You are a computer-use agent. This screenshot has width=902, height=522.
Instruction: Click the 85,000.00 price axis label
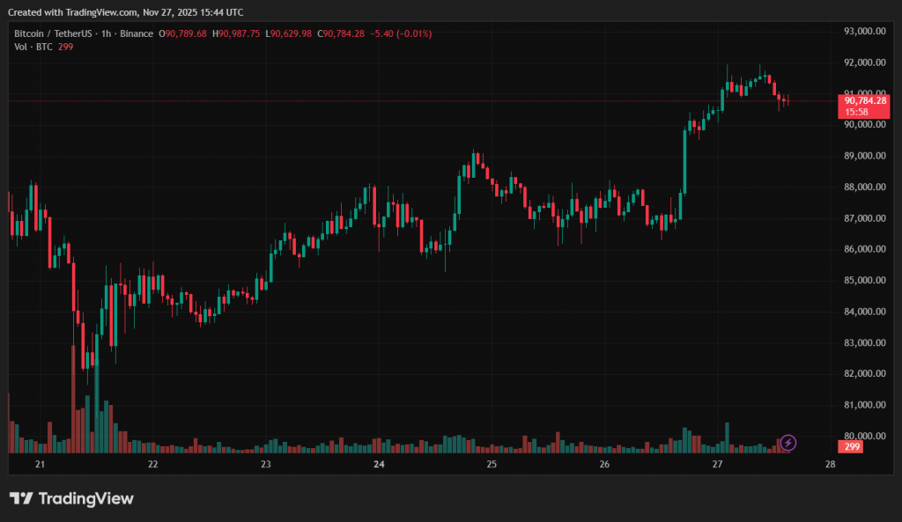[x=863, y=280]
